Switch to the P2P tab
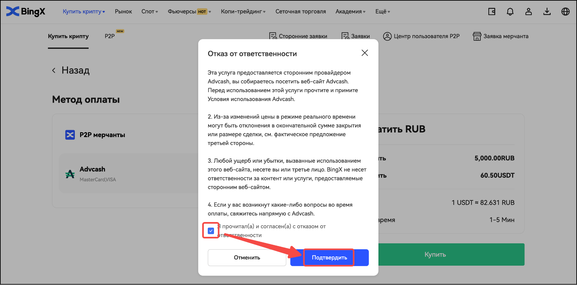577x285 pixels. pyautogui.click(x=110, y=36)
